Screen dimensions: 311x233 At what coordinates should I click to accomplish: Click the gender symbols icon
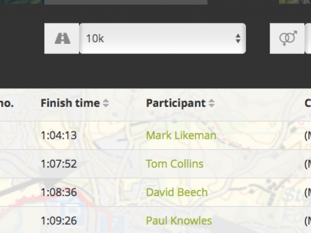click(288, 38)
